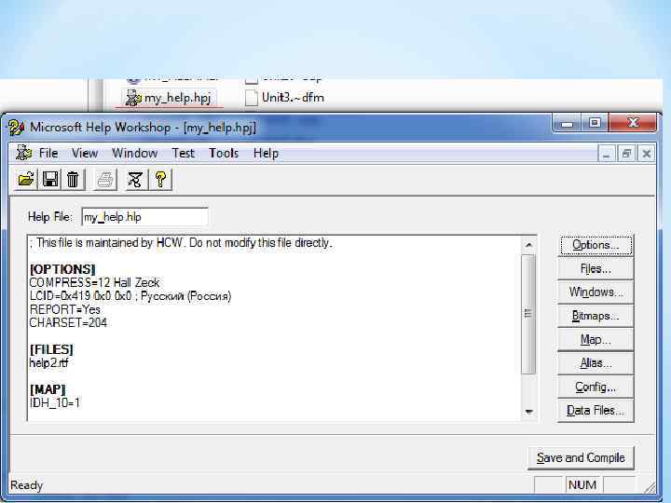Click the Windows... button
Image resolution: width=671 pixels, height=503 pixels.
(596, 292)
